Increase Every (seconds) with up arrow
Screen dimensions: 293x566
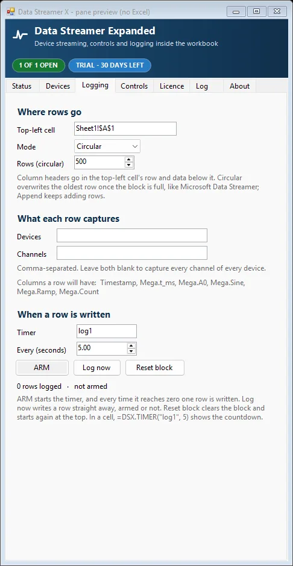[x=131, y=346]
